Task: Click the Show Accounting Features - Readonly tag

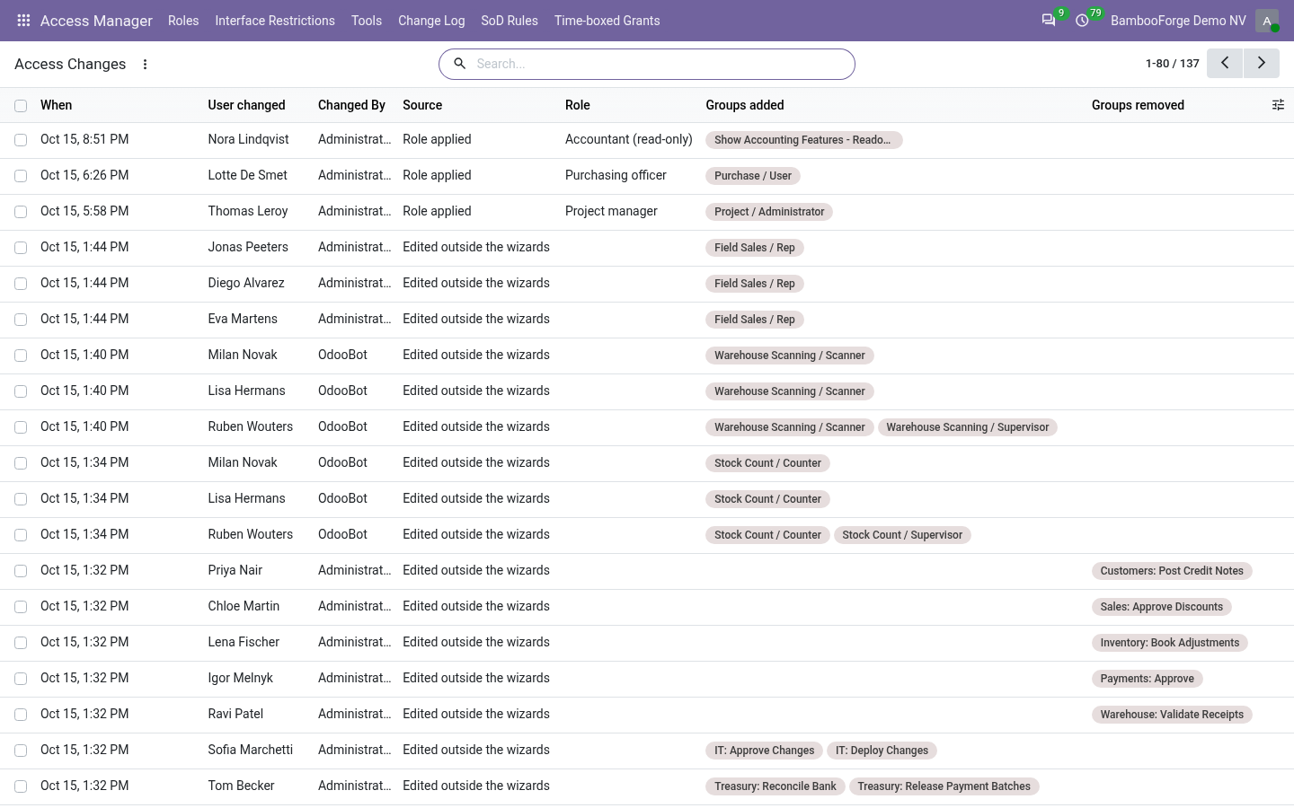Action: (803, 140)
